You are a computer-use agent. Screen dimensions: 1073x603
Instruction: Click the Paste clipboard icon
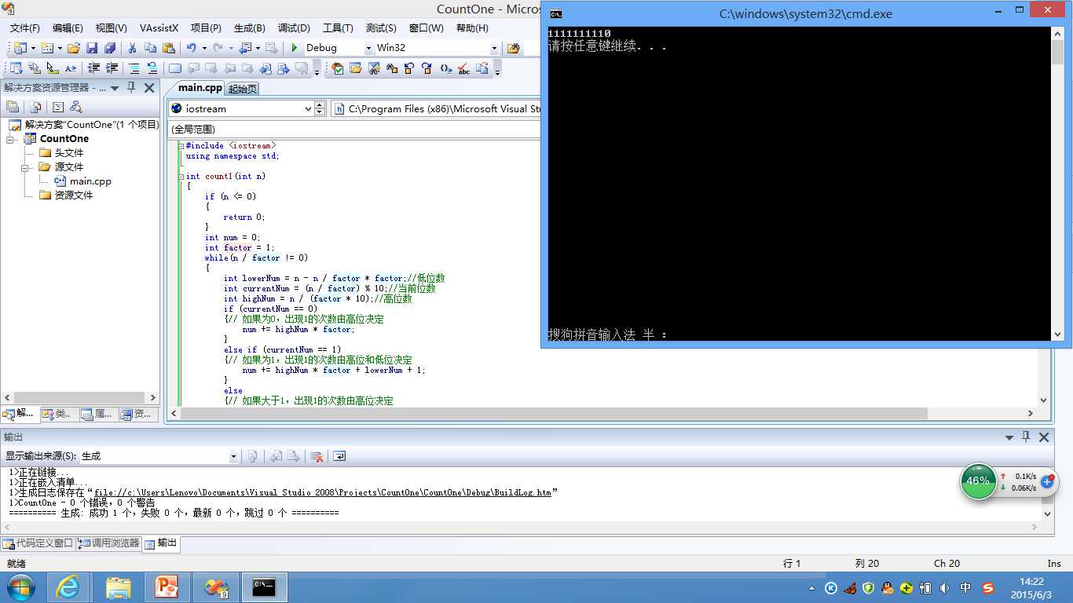[168, 48]
